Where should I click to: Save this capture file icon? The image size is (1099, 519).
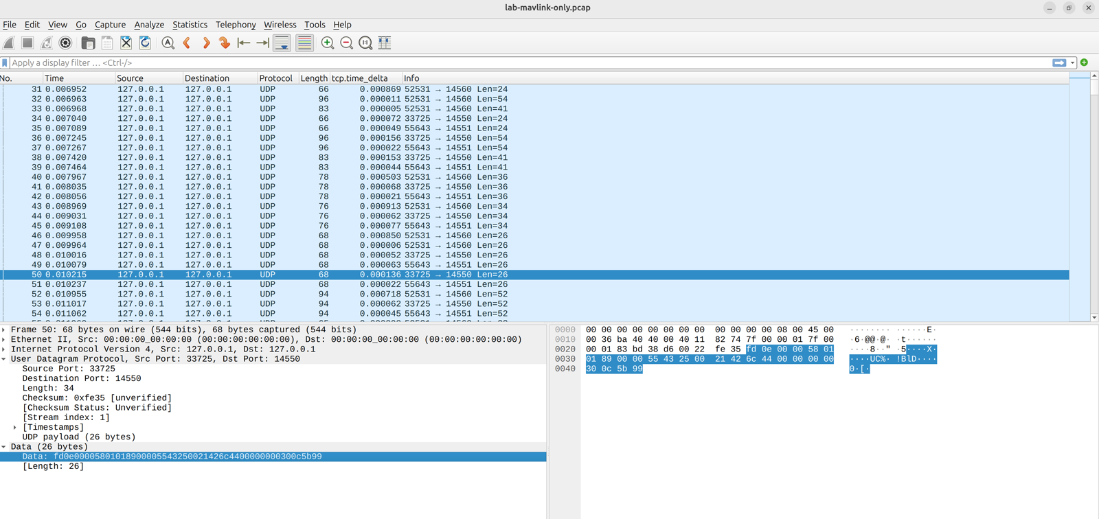click(107, 43)
